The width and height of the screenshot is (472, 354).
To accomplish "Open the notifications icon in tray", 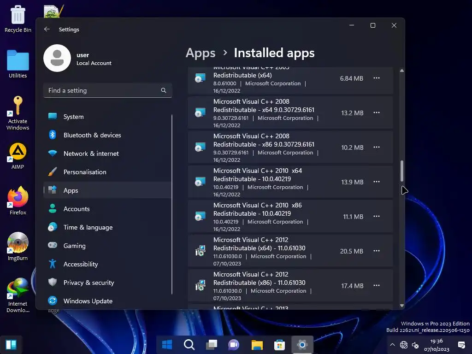I will coord(461,345).
